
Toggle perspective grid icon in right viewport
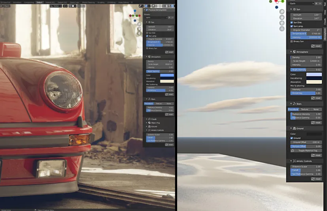point(282,29)
